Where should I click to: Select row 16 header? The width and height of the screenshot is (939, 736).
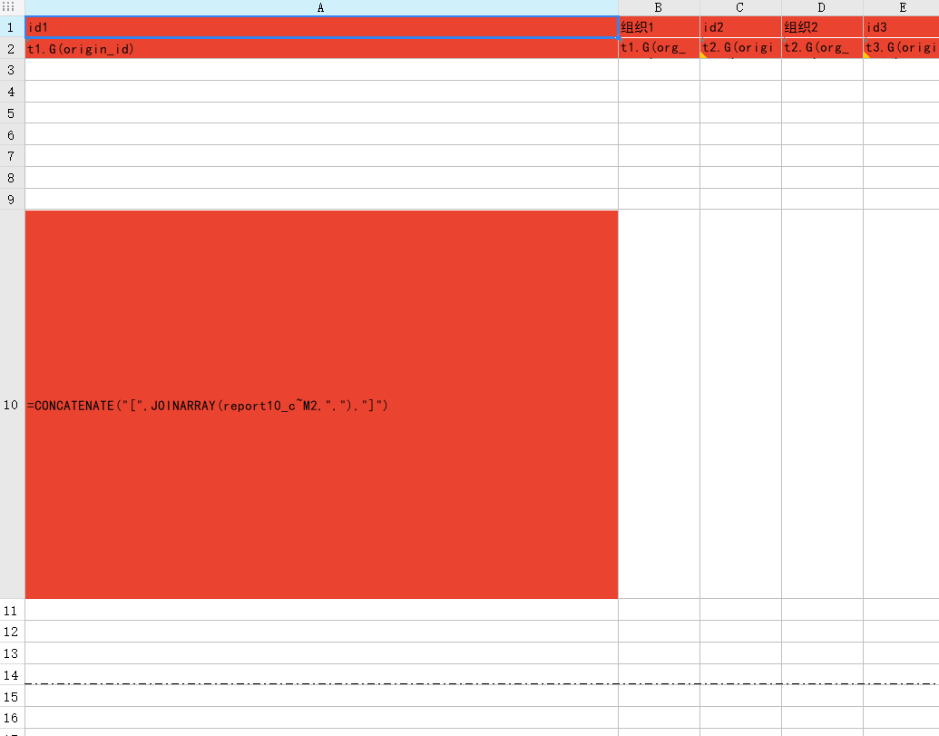point(12,718)
